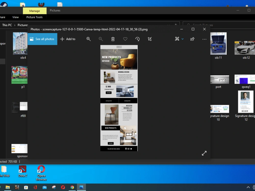The width and height of the screenshot is (255, 191).
Task: Select the p1 image thumbnail
Action: [20, 75]
